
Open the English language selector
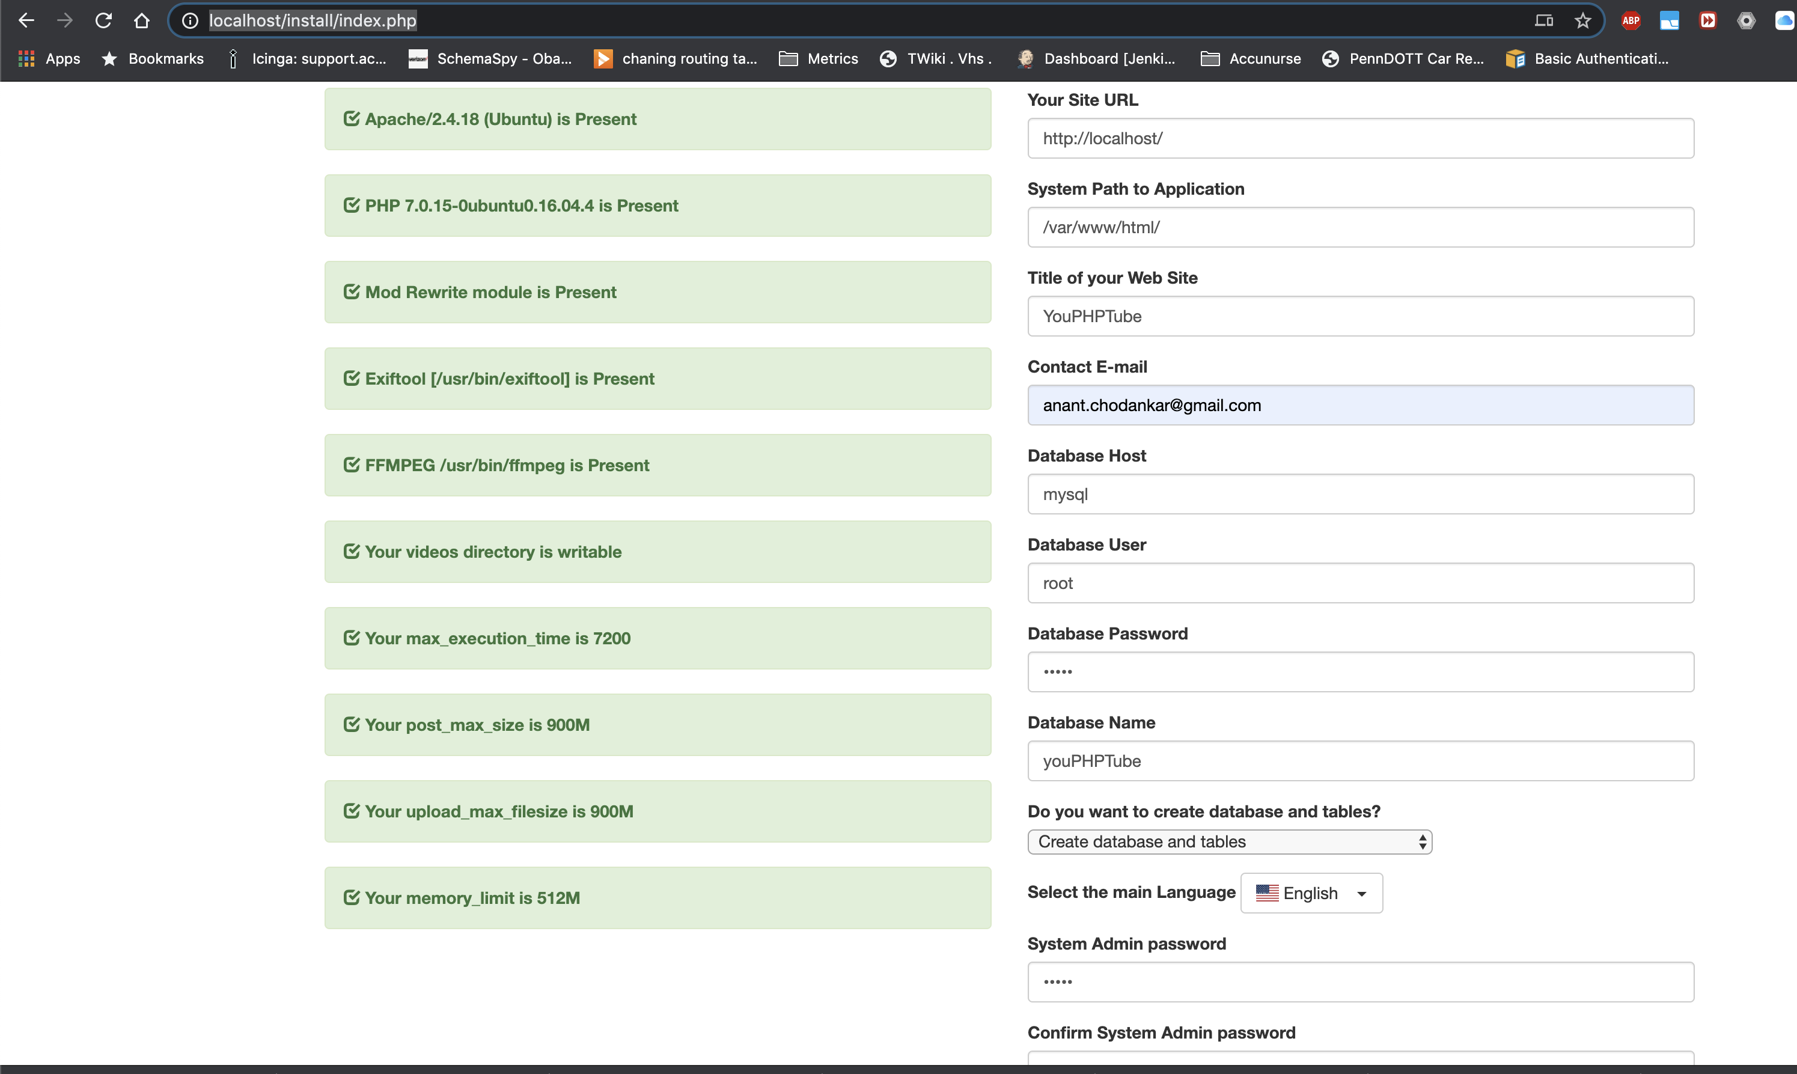[x=1311, y=893]
